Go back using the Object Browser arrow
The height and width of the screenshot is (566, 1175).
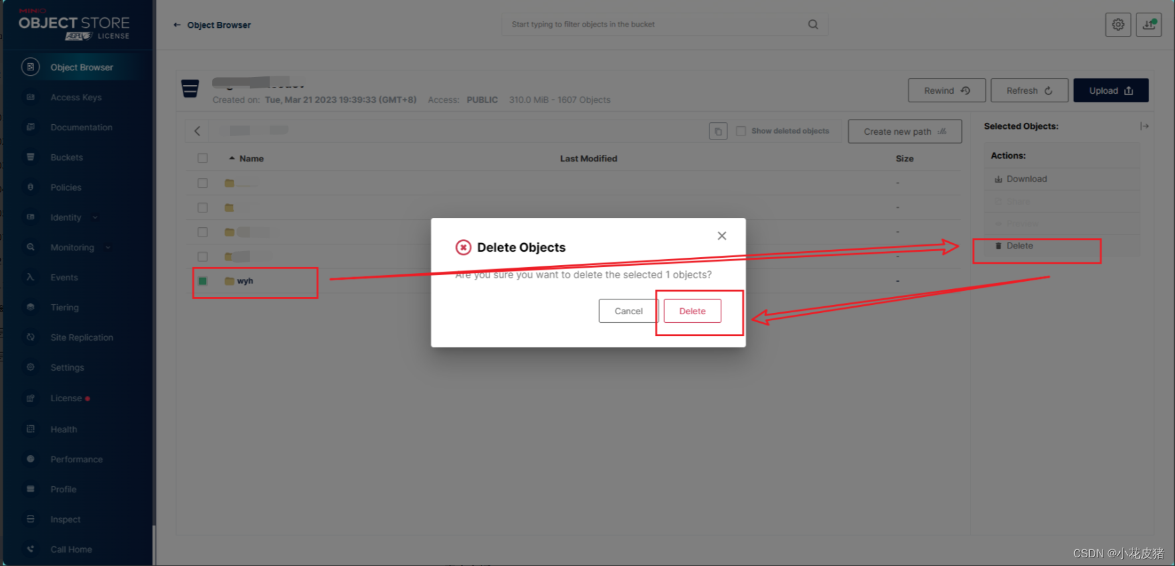(x=177, y=25)
